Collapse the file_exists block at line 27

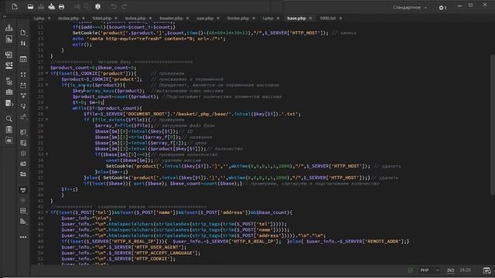pyautogui.click(x=47, y=120)
